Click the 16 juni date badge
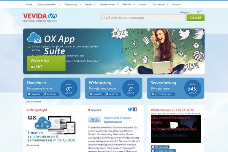Viewport: 228px width, 152px height. [95, 120]
